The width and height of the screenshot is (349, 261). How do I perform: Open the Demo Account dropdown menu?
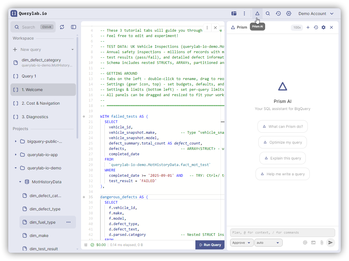[x=316, y=14]
